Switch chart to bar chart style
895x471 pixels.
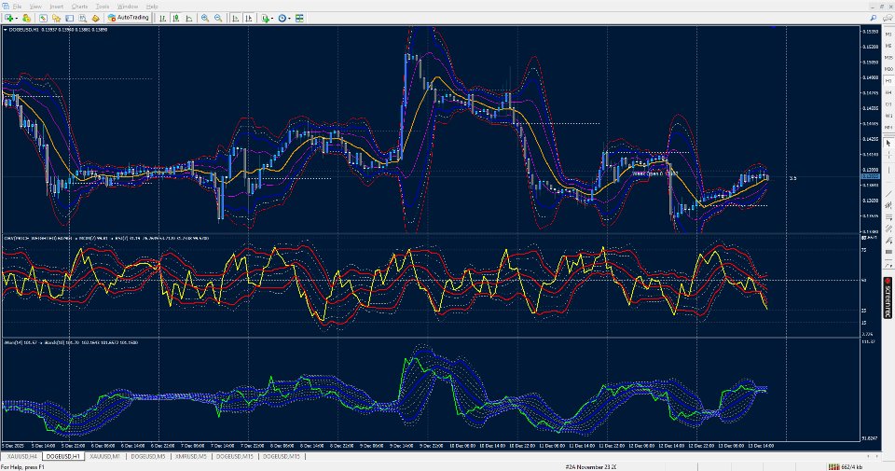[x=162, y=19]
